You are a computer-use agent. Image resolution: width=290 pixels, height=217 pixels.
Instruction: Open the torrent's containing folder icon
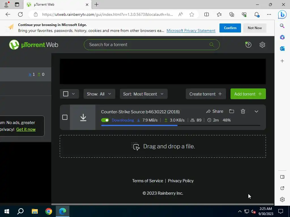[x=232, y=111]
